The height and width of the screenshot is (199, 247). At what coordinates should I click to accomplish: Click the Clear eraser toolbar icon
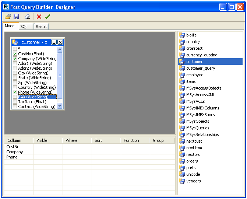tap(27, 17)
